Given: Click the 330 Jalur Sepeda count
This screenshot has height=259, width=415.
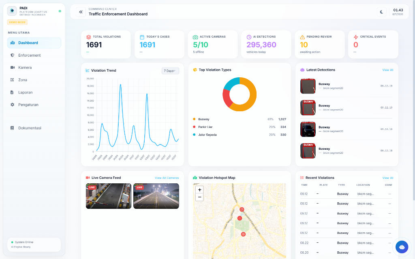Looking at the screenshot, I should click(283, 135).
